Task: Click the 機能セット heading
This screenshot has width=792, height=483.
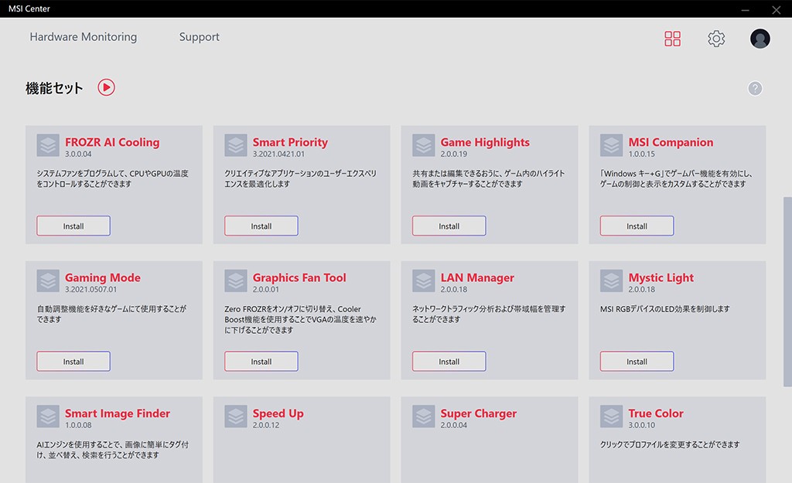Action: 54,88
